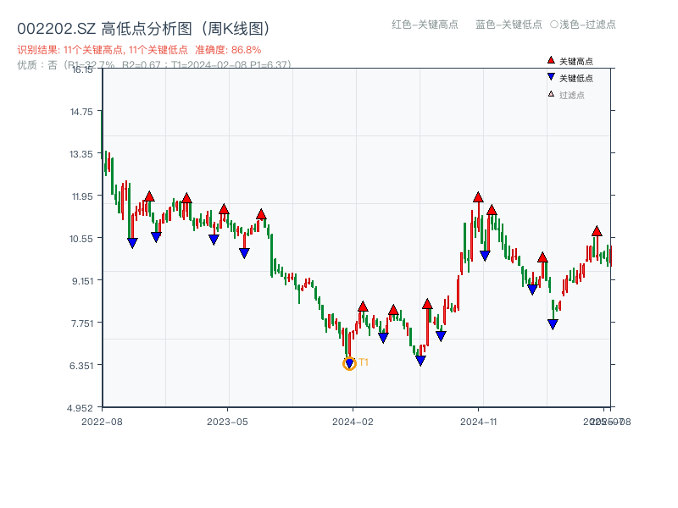Click the red triangle icon in the legend
This screenshot has height=508, width=678.
[x=551, y=60]
